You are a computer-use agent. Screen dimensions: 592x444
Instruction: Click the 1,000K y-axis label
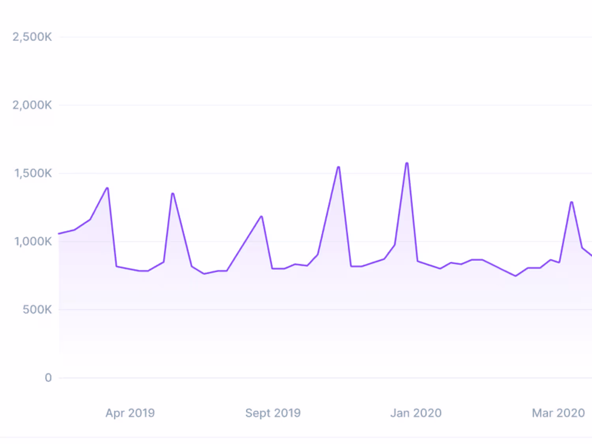click(x=33, y=242)
